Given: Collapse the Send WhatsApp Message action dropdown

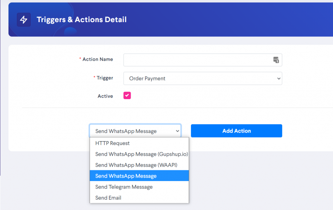Looking at the screenshot, I should (x=135, y=131).
